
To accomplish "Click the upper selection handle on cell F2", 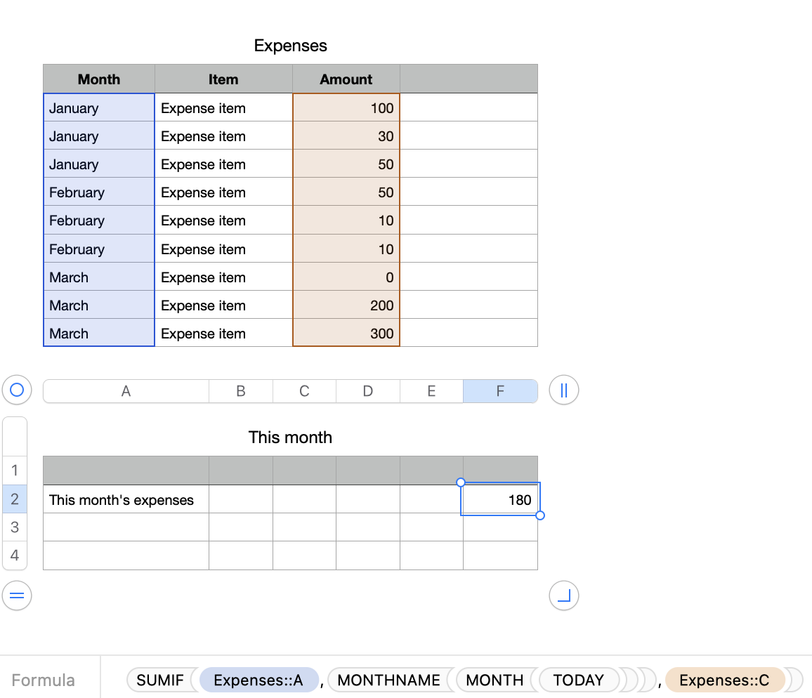I will click(461, 482).
